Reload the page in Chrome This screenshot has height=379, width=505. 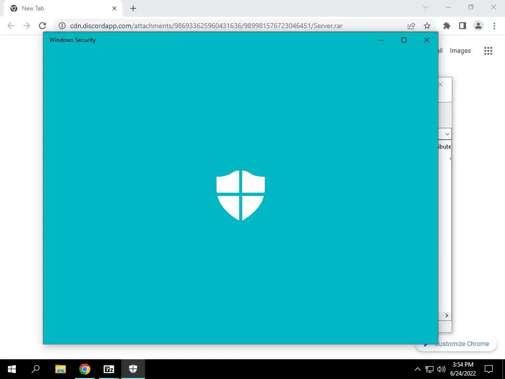(x=42, y=26)
